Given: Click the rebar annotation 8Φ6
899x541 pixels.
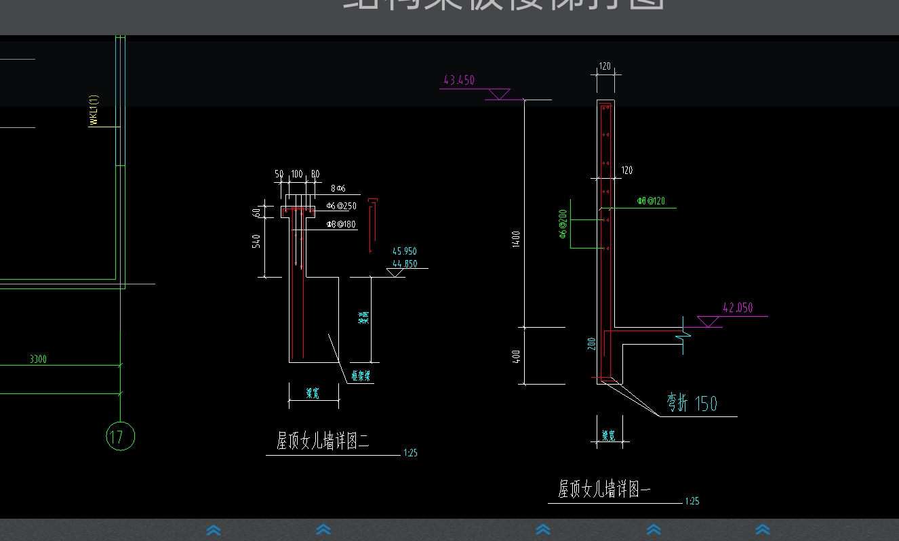Looking at the screenshot, I should pyautogui.click(x=338, y=188).
